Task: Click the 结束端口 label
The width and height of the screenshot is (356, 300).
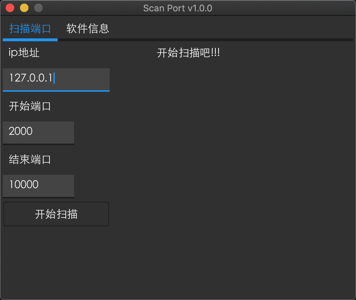Action: 30,160
